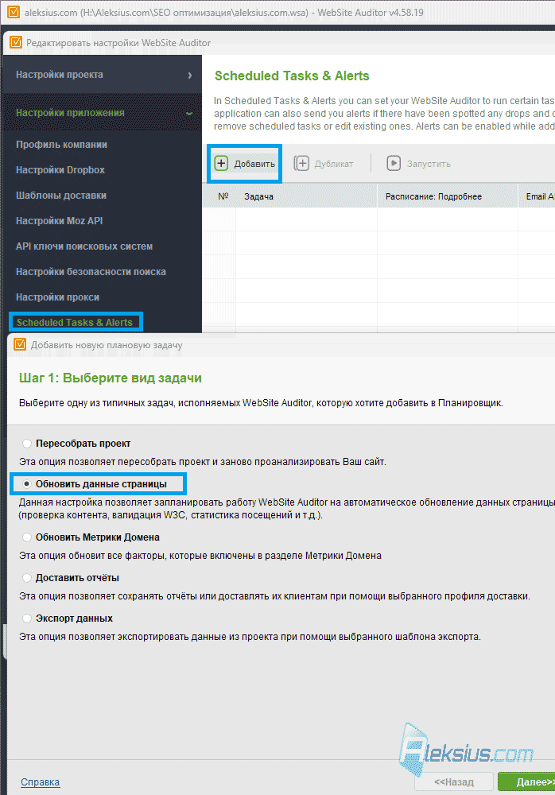The image size is (555, 795).
Task: Select Экспорт данных radio option
Action: coord(27,619)
